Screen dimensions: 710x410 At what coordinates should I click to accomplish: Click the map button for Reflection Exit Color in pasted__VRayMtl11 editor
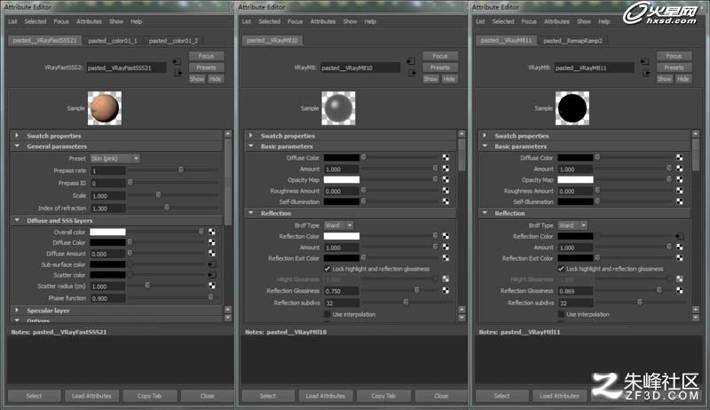[680, 258]
